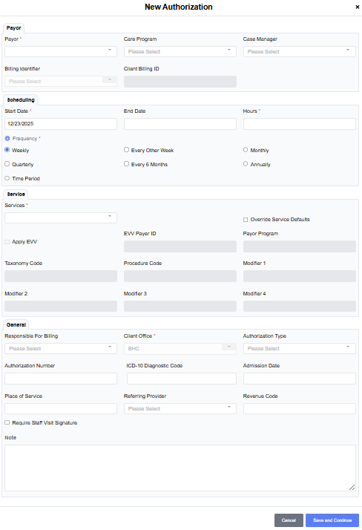Click the Hours input field
Screen dimensions: 362x530
300,124
